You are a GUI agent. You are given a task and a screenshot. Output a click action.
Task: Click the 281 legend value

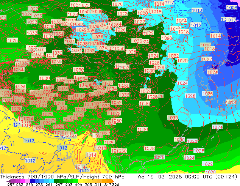coord(49,184)
